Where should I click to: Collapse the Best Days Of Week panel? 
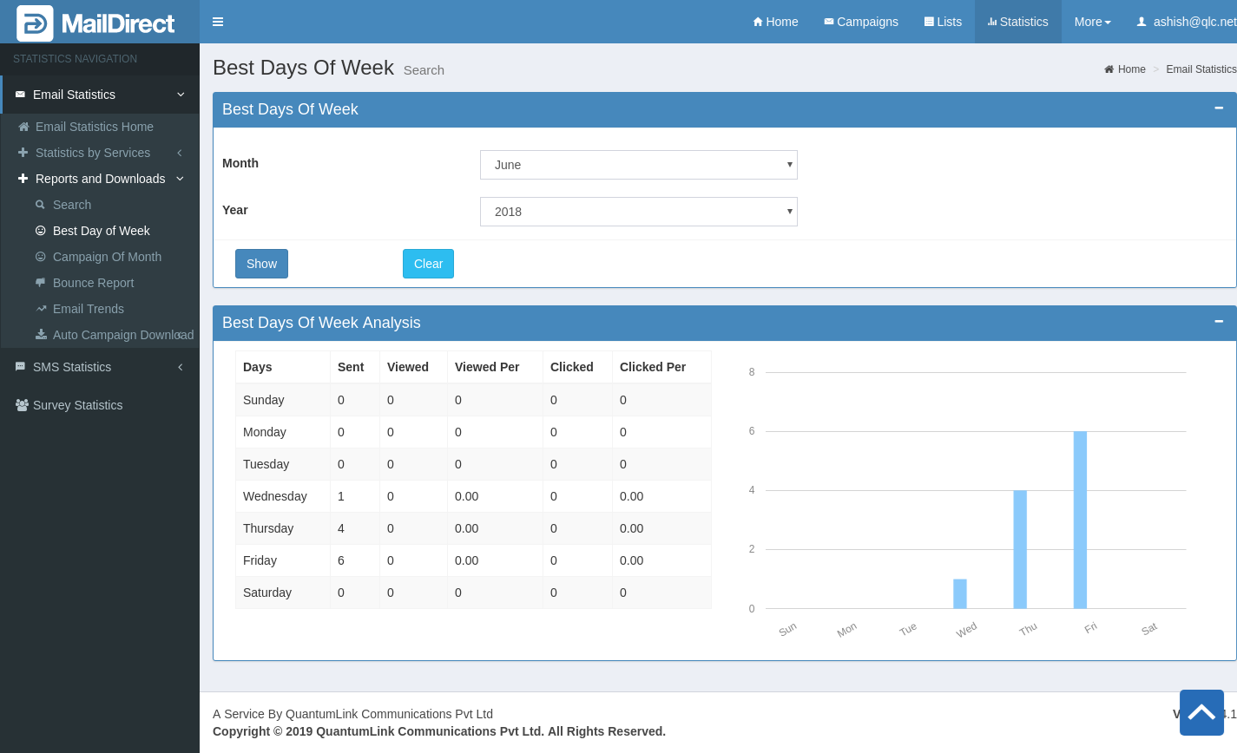pyautogui.click(x=1219, y=108)
